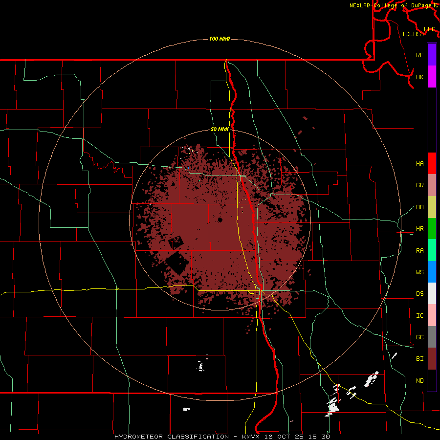Click the dark red BI swatch
Viewport: 440px width, 440px height.
[432, 359]
